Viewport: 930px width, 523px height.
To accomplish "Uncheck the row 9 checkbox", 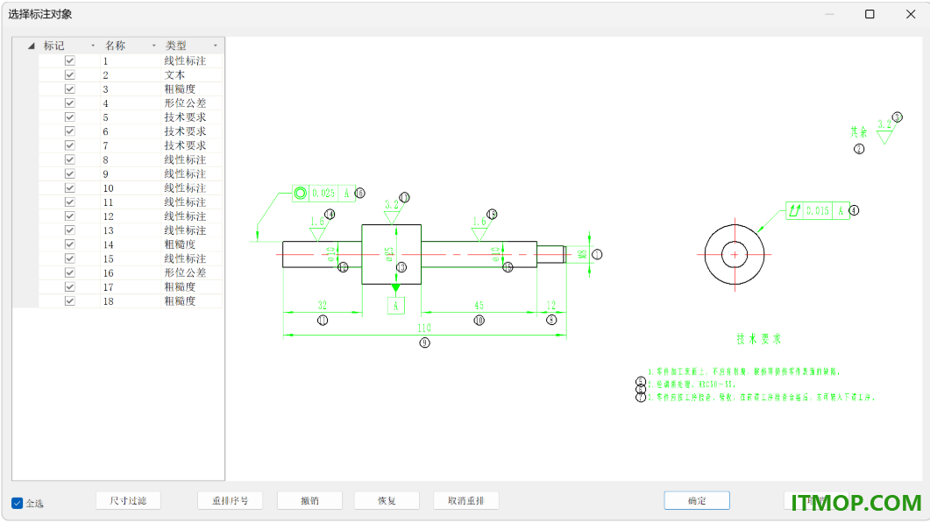I will pyautogui.click(x=70, y=173).
